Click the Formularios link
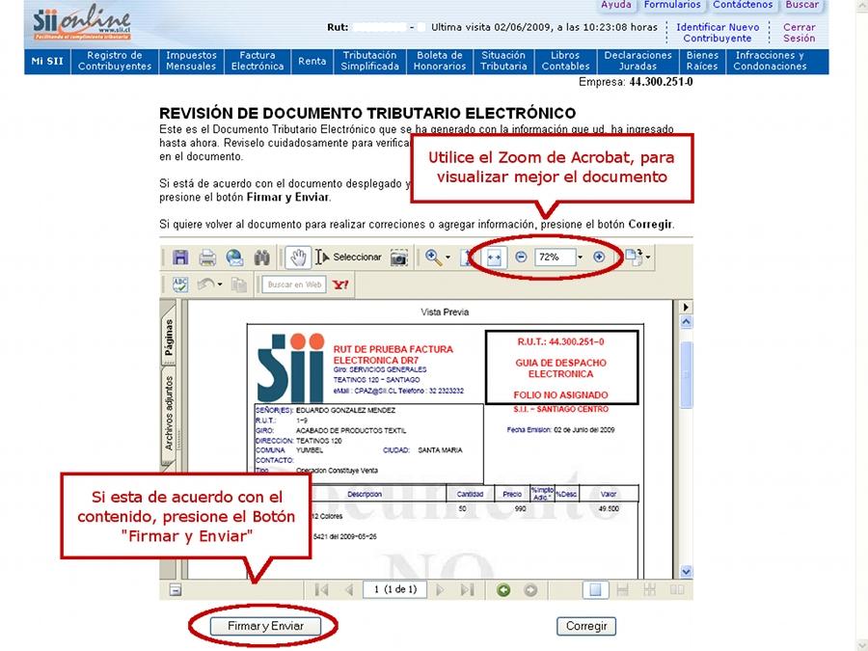Viewport: 868px width, 651px height. click(672, 5)
